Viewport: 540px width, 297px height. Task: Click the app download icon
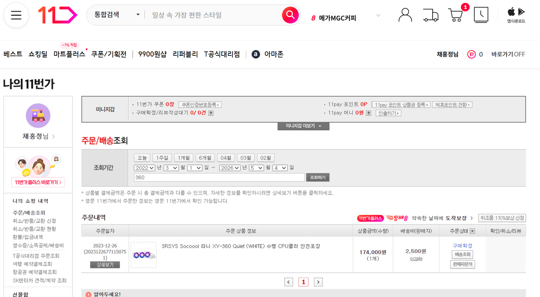pos(516,15)
